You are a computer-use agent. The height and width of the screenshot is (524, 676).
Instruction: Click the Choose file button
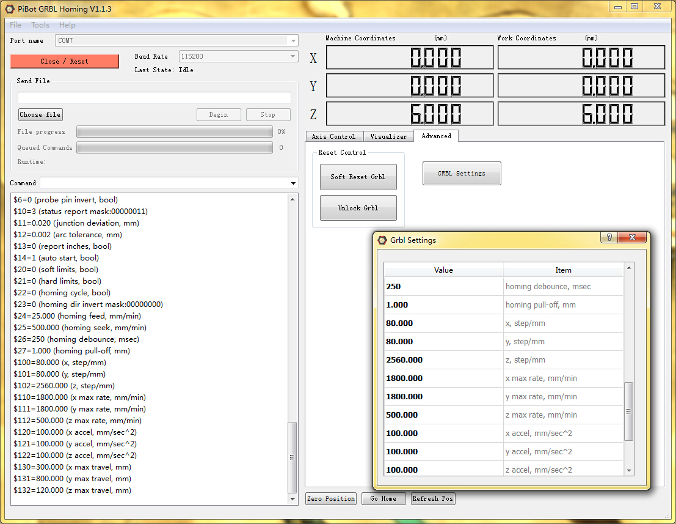pos(40,114)
